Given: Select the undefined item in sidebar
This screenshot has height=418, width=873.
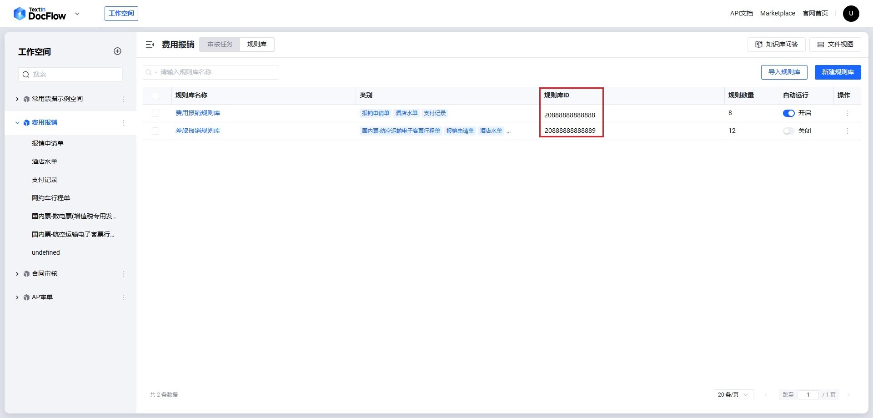Looking at the screenshot, I should pos(46,252).
